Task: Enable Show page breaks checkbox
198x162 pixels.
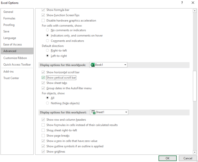Action: tap(43, 136)
